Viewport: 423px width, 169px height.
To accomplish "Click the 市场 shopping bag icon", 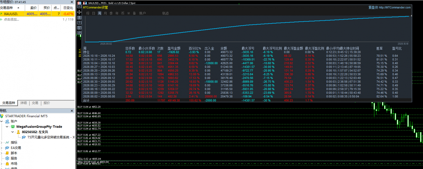I will [x=7, y=164].
